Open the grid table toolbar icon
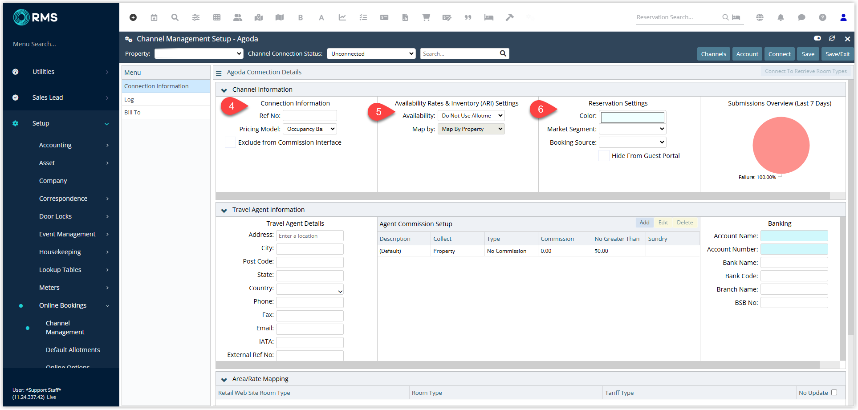The width and height of the screenshot is (858, 410). [x=217, y=17]
